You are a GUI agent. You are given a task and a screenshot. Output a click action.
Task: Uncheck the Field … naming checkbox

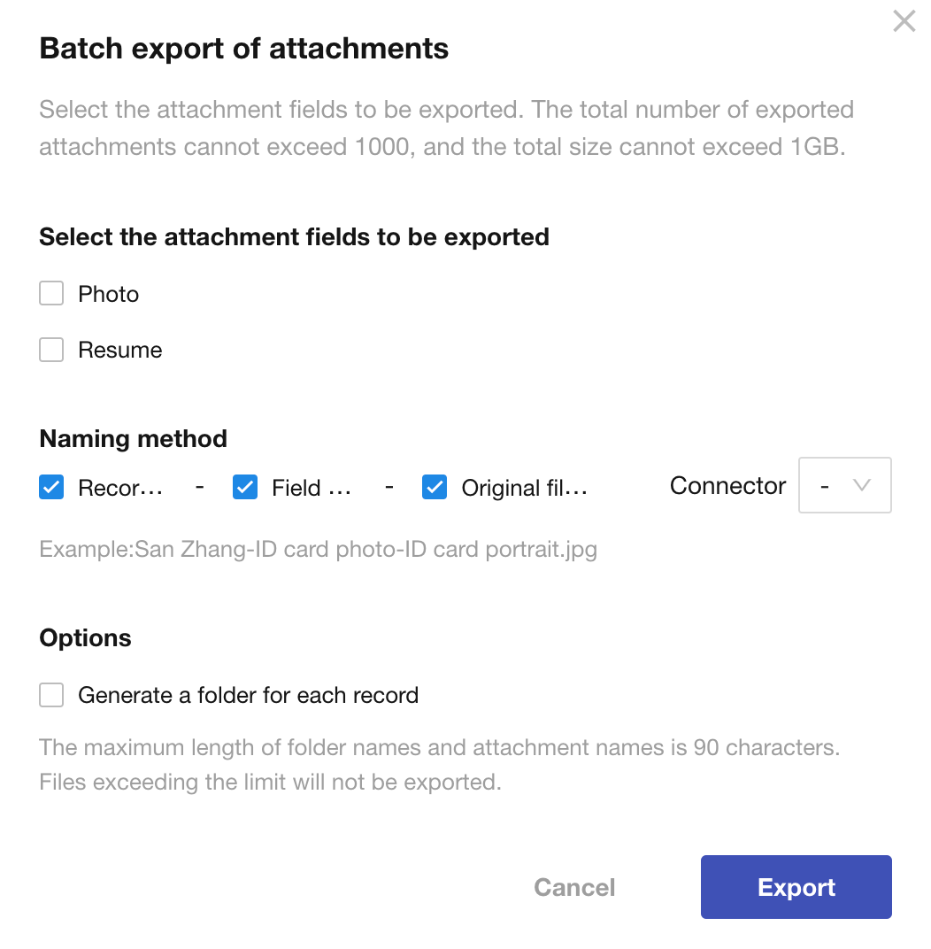coord(245,487)
